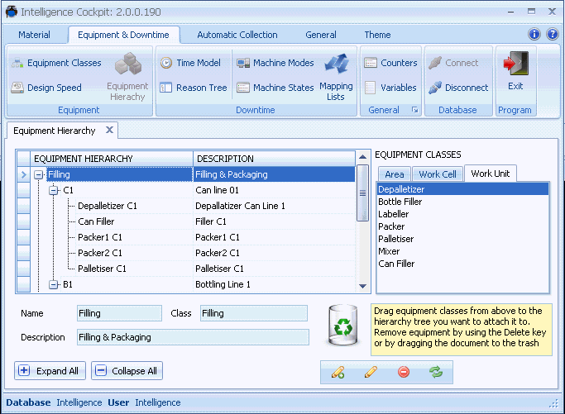
Task: Click the green refresh arrows icon
Action: click(x=436, y=372)
